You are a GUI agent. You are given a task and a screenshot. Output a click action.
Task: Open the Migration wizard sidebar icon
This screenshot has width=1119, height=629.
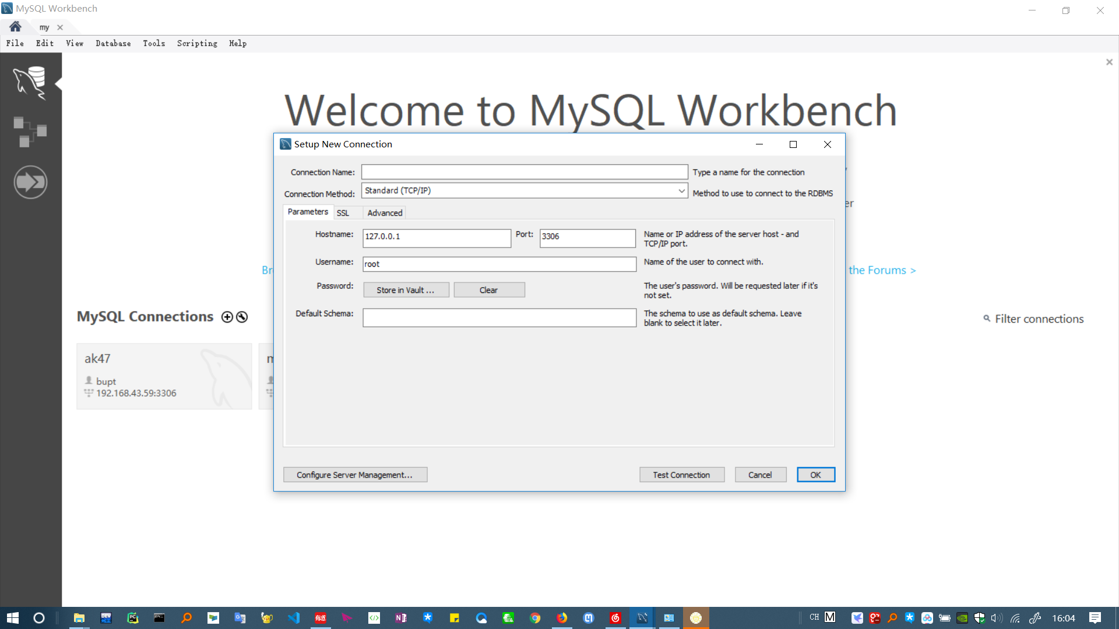[30, 182]
